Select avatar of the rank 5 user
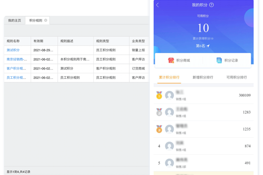This screenshot has width=263, height=175. (x=170, y=163)
